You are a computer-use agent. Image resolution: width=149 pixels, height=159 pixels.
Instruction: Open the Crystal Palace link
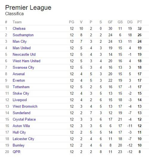click(24, 119)
